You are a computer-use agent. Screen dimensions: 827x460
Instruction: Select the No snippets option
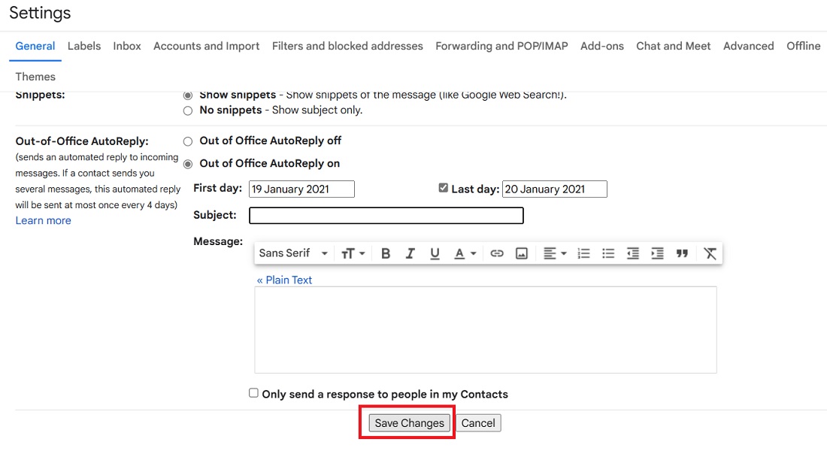click(x=187, y=110)
